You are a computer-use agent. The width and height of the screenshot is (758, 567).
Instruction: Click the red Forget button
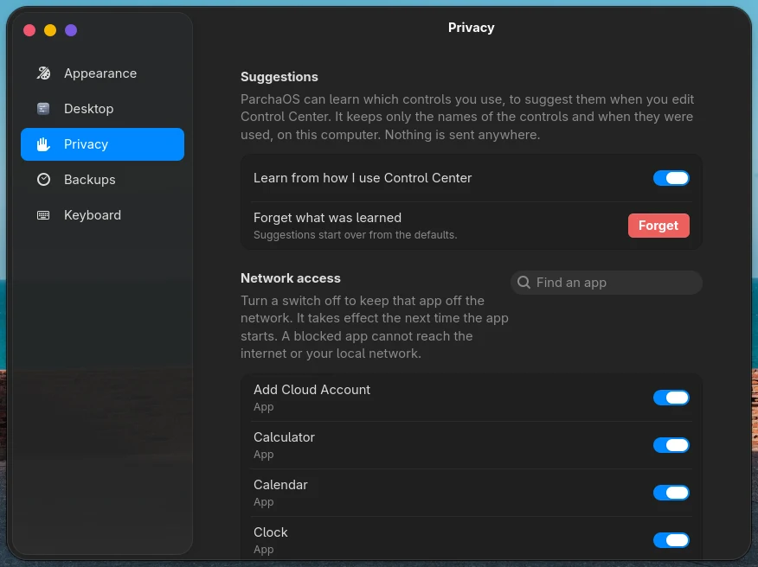658,226
